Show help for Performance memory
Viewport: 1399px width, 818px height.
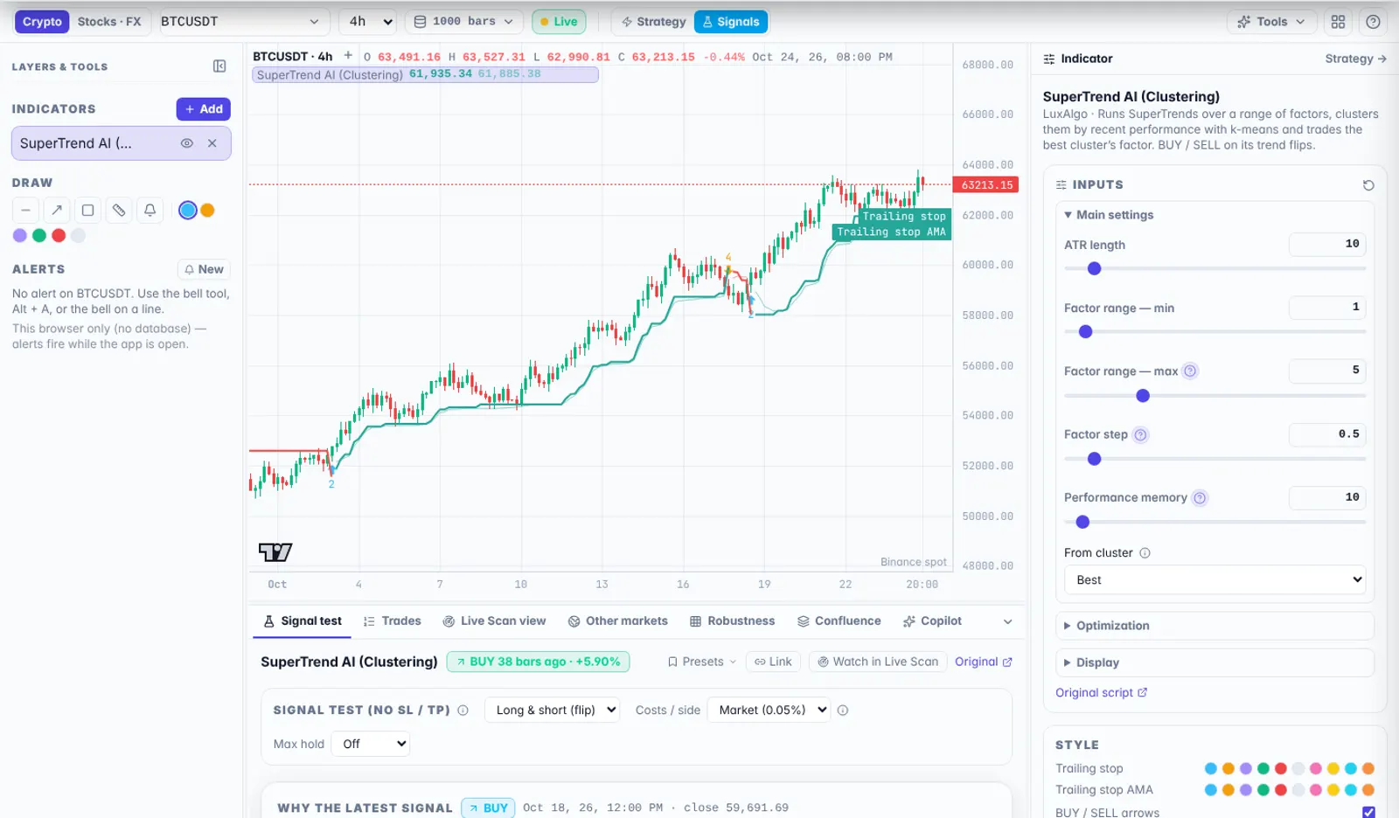pos(1200,498)
